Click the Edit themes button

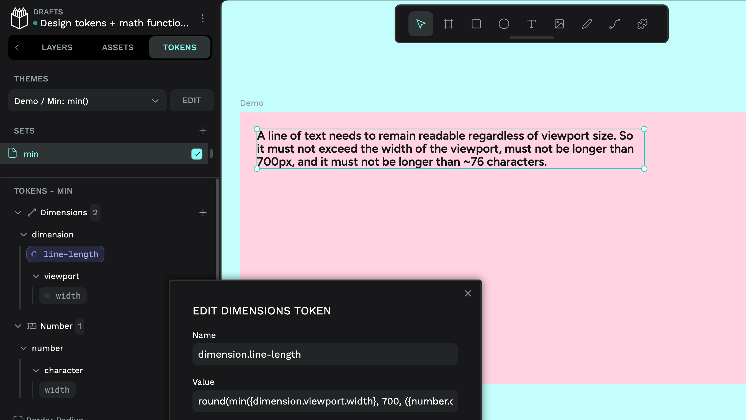click(x=191, y=100)
